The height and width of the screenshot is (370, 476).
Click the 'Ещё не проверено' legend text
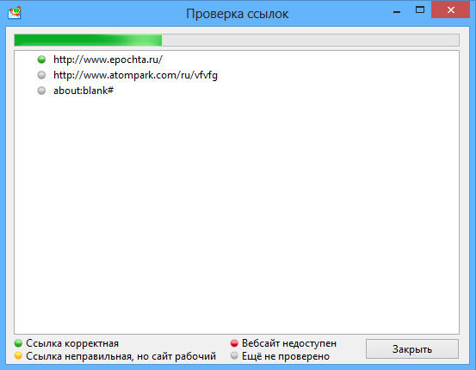[x=286, y=356]
